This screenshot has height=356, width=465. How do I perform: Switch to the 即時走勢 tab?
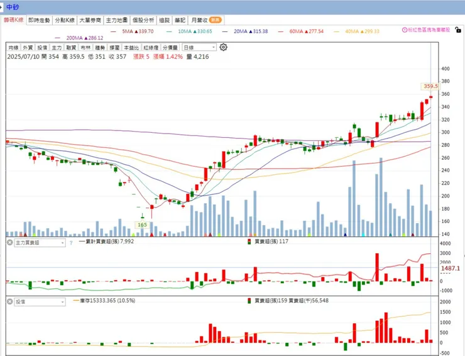pyautogui.click(x=39, y=20)
